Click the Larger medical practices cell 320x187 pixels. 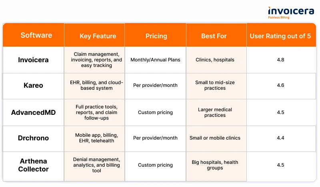[x=215, y=112]
